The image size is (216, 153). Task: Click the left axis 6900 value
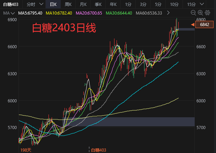point(12,20)
